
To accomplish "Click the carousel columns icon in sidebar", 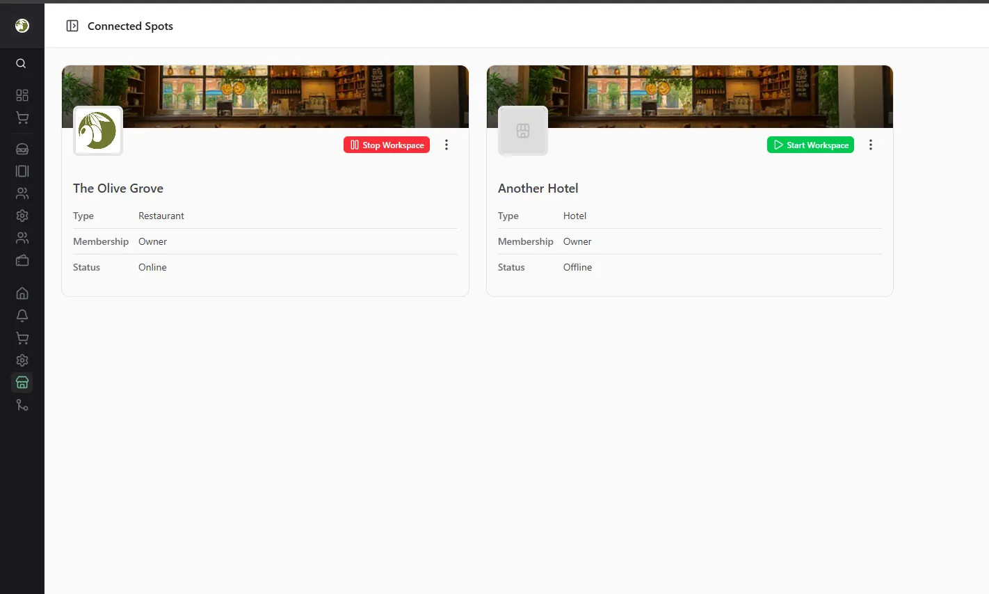I will tap(22, 171).
